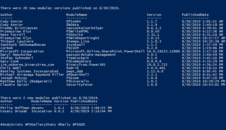Select author Philip Hoffman
Screen dimensions: 226x130
[15, 108]
